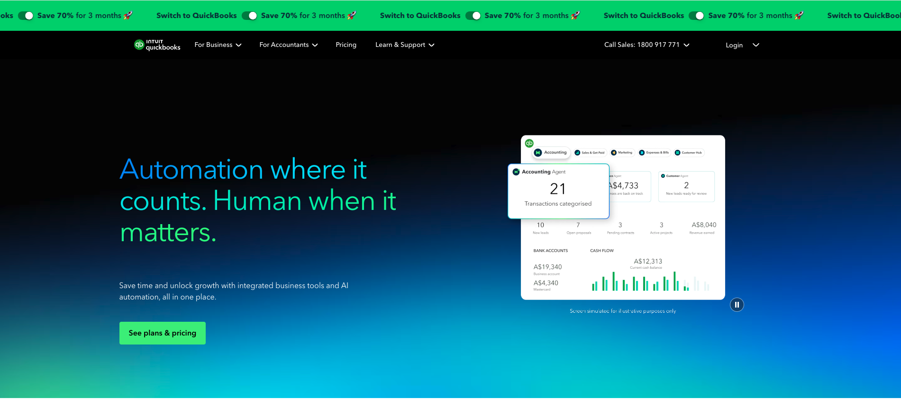Click the '7 Open proposals' stat
Image resolution: width=901 pixels, height=399 pixels.
pyautogui.click(x=579, y=228)
